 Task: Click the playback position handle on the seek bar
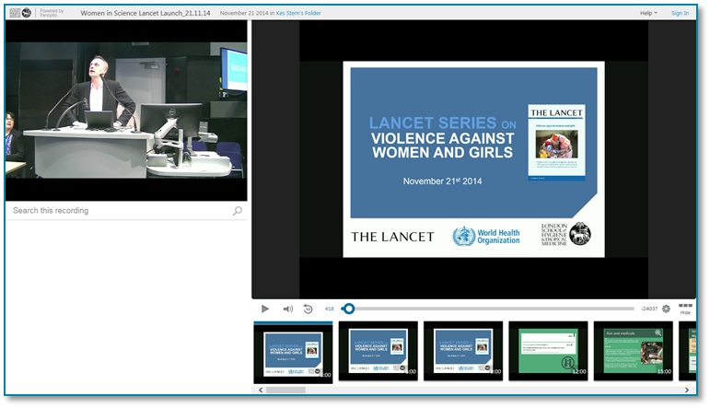pos(349,309)
